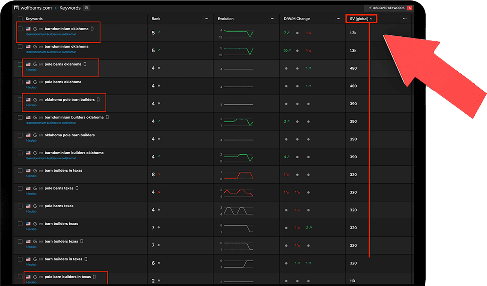The image size is (487, 286).
Task: Click the mobile device icon on first barndominium oklahoma row
Action: click(92, 29)
